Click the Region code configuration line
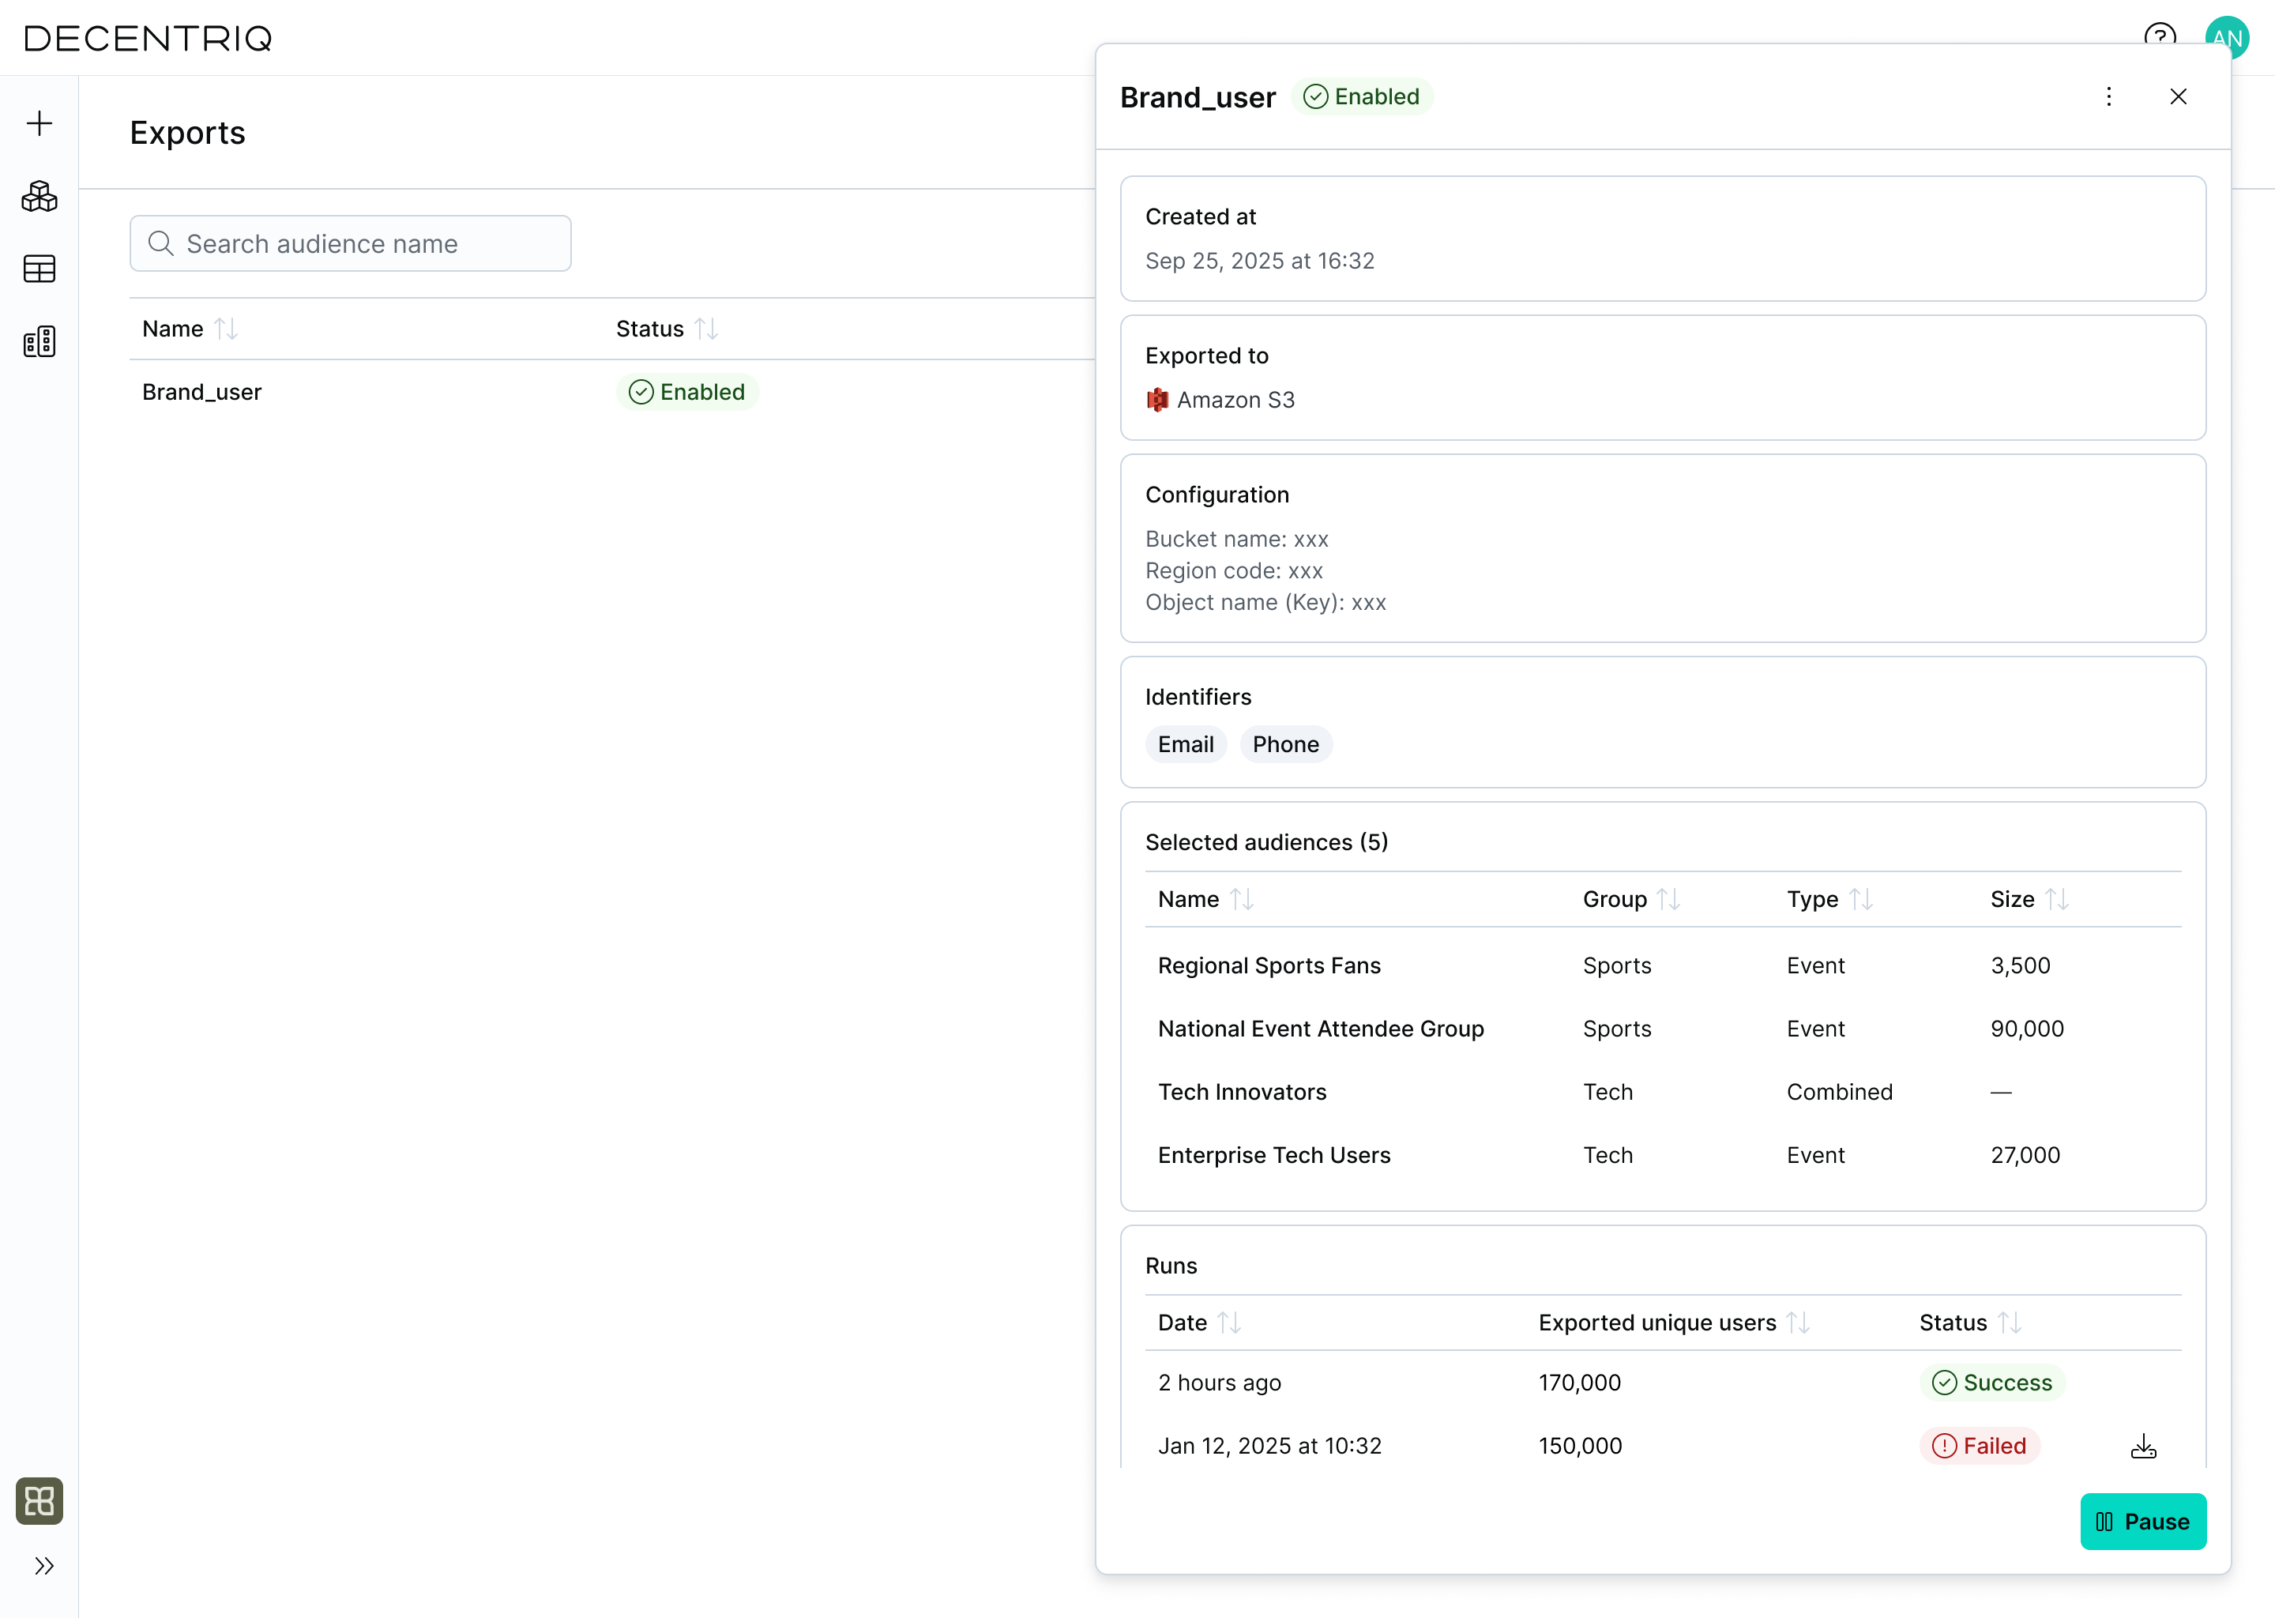This screenshot has width=2275, height=1618. click(x=1234, y=571)
